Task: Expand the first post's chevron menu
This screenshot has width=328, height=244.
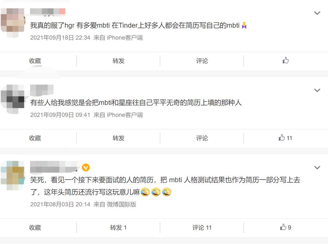Action: click(317, 13)
